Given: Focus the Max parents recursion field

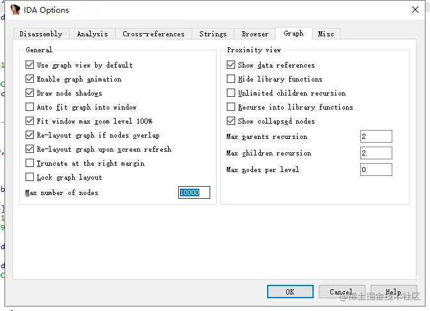Looking at the screenshot, I should [376, 136].
